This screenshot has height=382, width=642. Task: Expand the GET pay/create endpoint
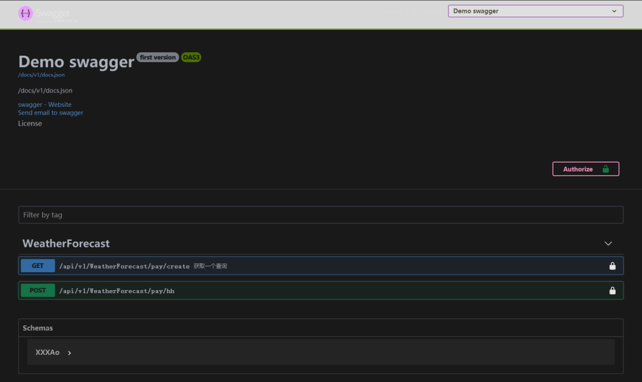click(x=320, y=266)
